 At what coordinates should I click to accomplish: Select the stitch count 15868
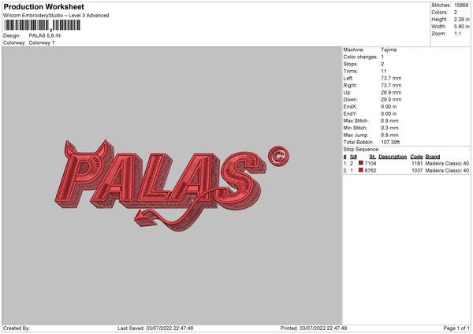click(461, 6)
